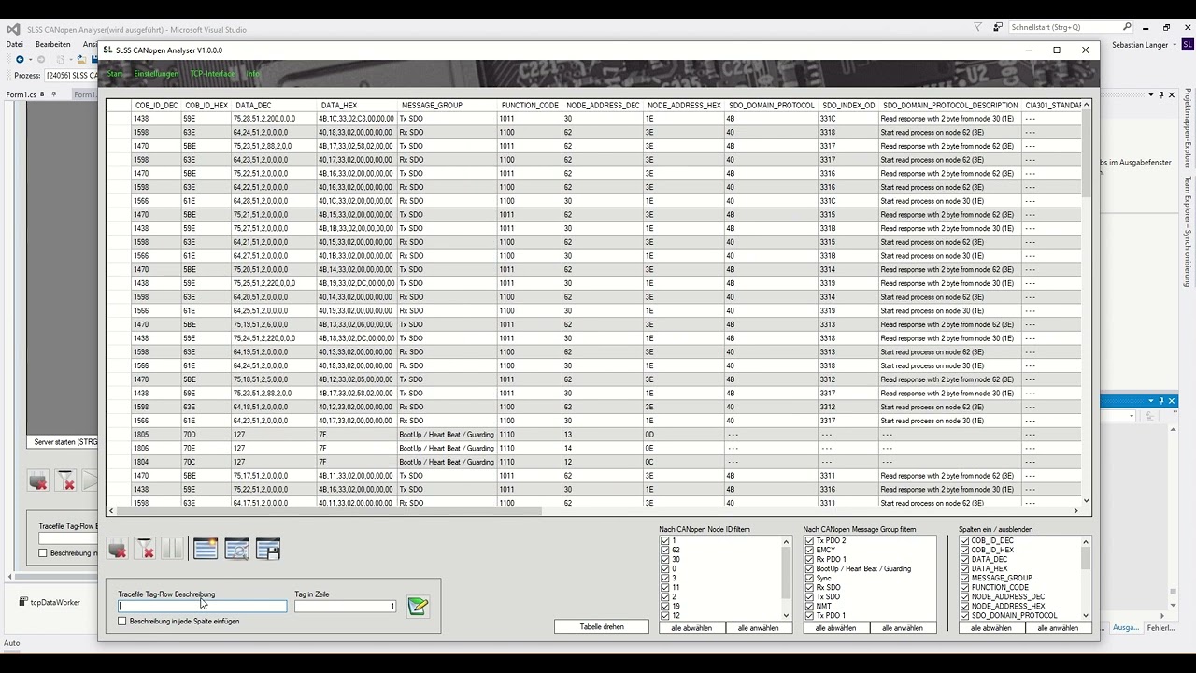Click the table's horizontal scrollbar thumb
Screen dimensions: 1196x673
[x=329, y=510]
